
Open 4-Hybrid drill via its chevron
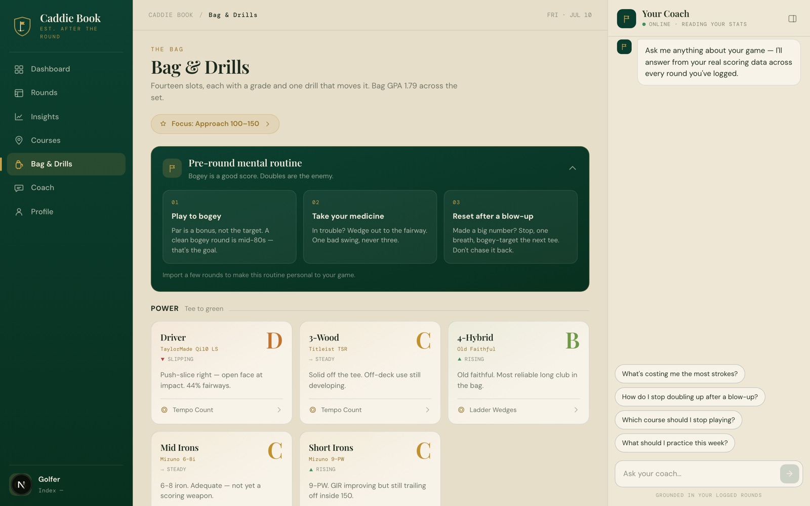pos(576,410)
